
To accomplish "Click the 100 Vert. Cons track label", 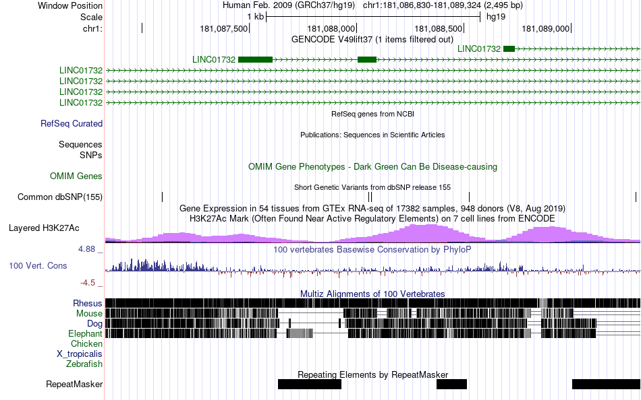I will pyautogui.click(x=38, y=266).
